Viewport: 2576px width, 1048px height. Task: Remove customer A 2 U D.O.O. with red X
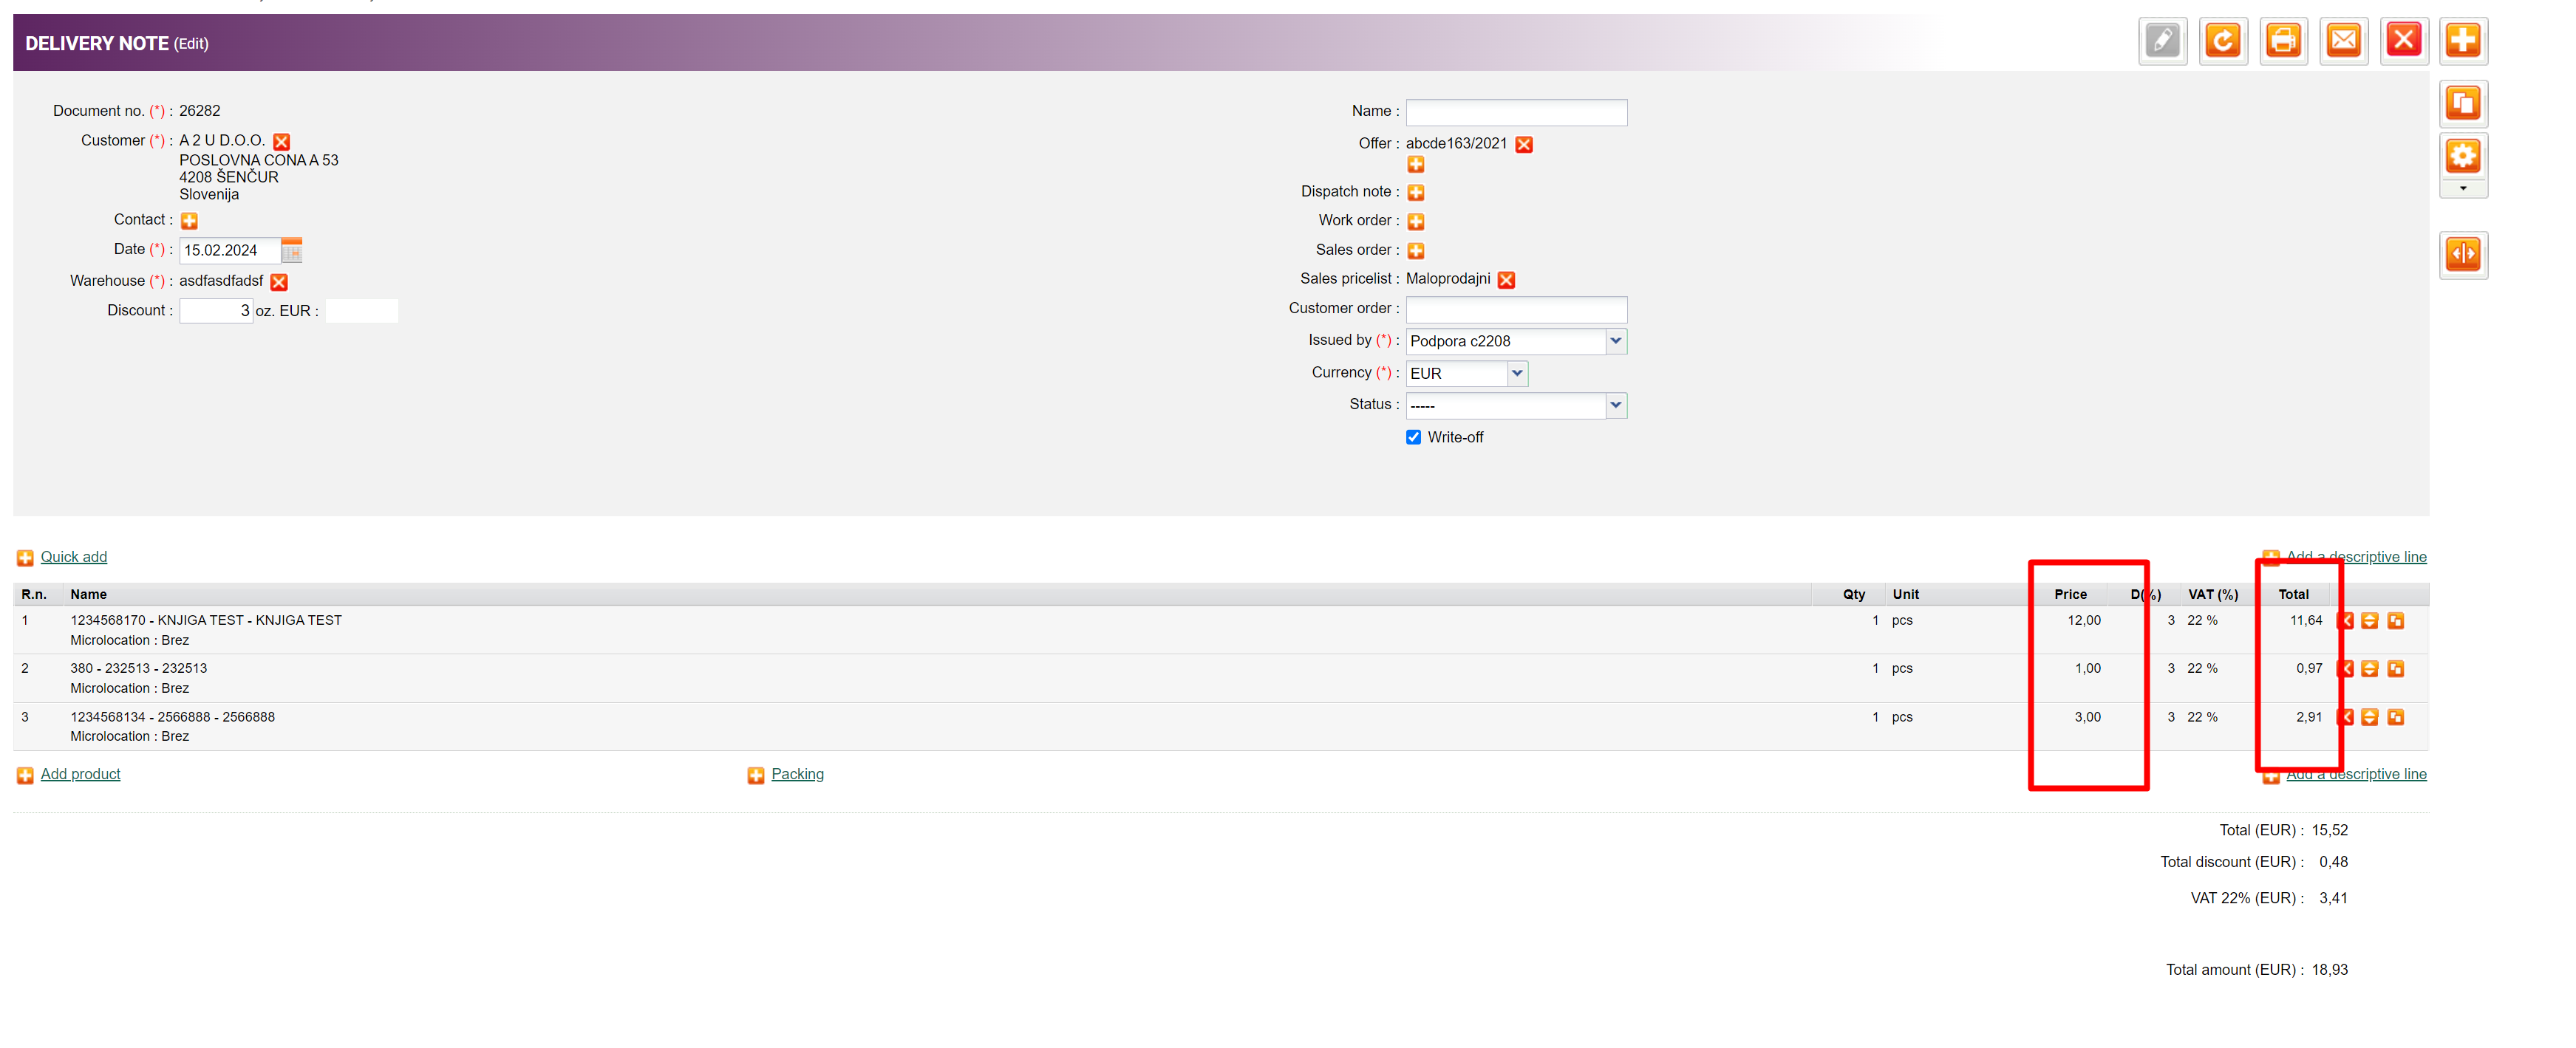pyautogui.click(x=282, y=142)
